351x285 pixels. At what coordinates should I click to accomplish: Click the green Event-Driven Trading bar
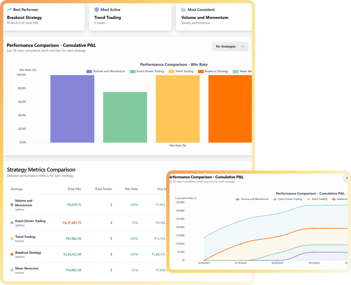coord(125,117)
